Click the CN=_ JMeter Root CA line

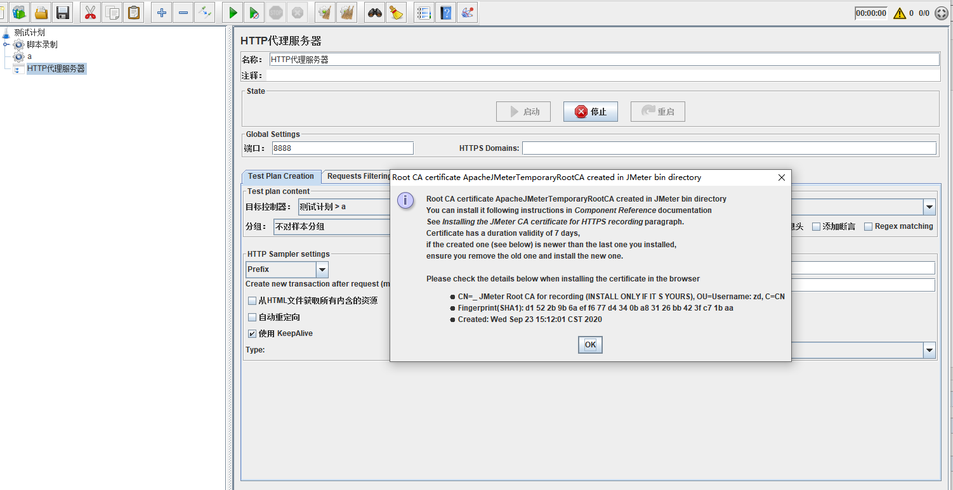click(x=621, y=297)
